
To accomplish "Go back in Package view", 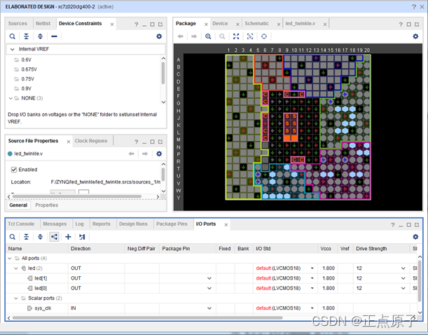I will pyautogui.click(x=181, y=36).
